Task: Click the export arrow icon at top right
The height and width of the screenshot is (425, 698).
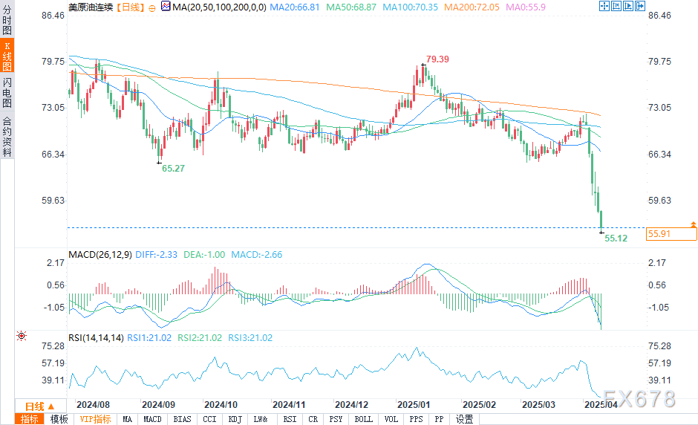Action: pos(639,6)
